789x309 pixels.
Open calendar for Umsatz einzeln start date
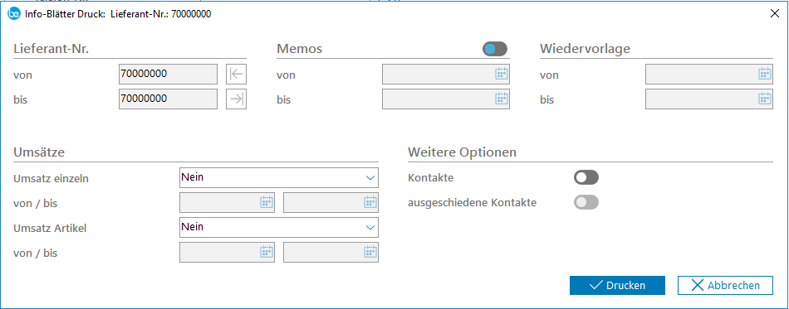[x=267, y=202]
